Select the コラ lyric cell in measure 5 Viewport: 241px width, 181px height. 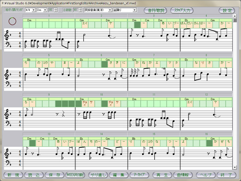[46, 65]
